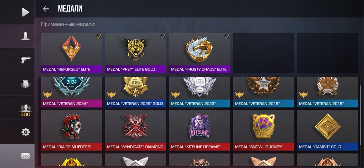The image size is (364, 168).
Task: Open the profile silhouette icon
Action: [x=25, y=36]
